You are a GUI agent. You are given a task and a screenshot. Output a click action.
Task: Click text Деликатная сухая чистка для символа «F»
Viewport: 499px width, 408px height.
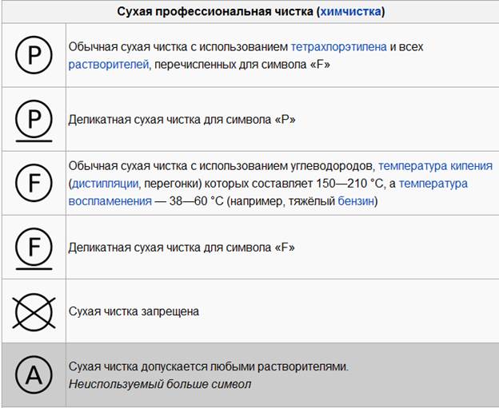[x=182, y=248]
